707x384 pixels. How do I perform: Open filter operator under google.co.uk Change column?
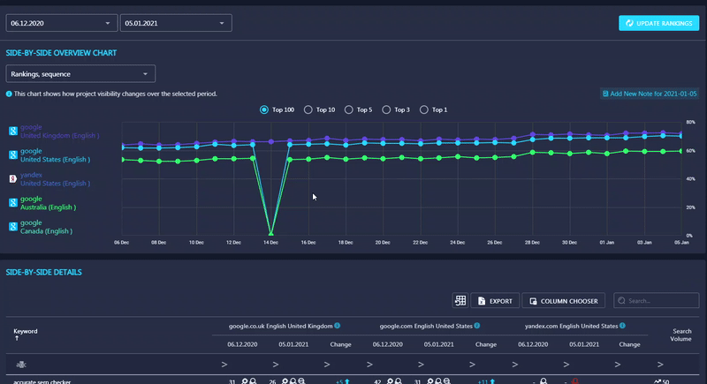point(327,365)
